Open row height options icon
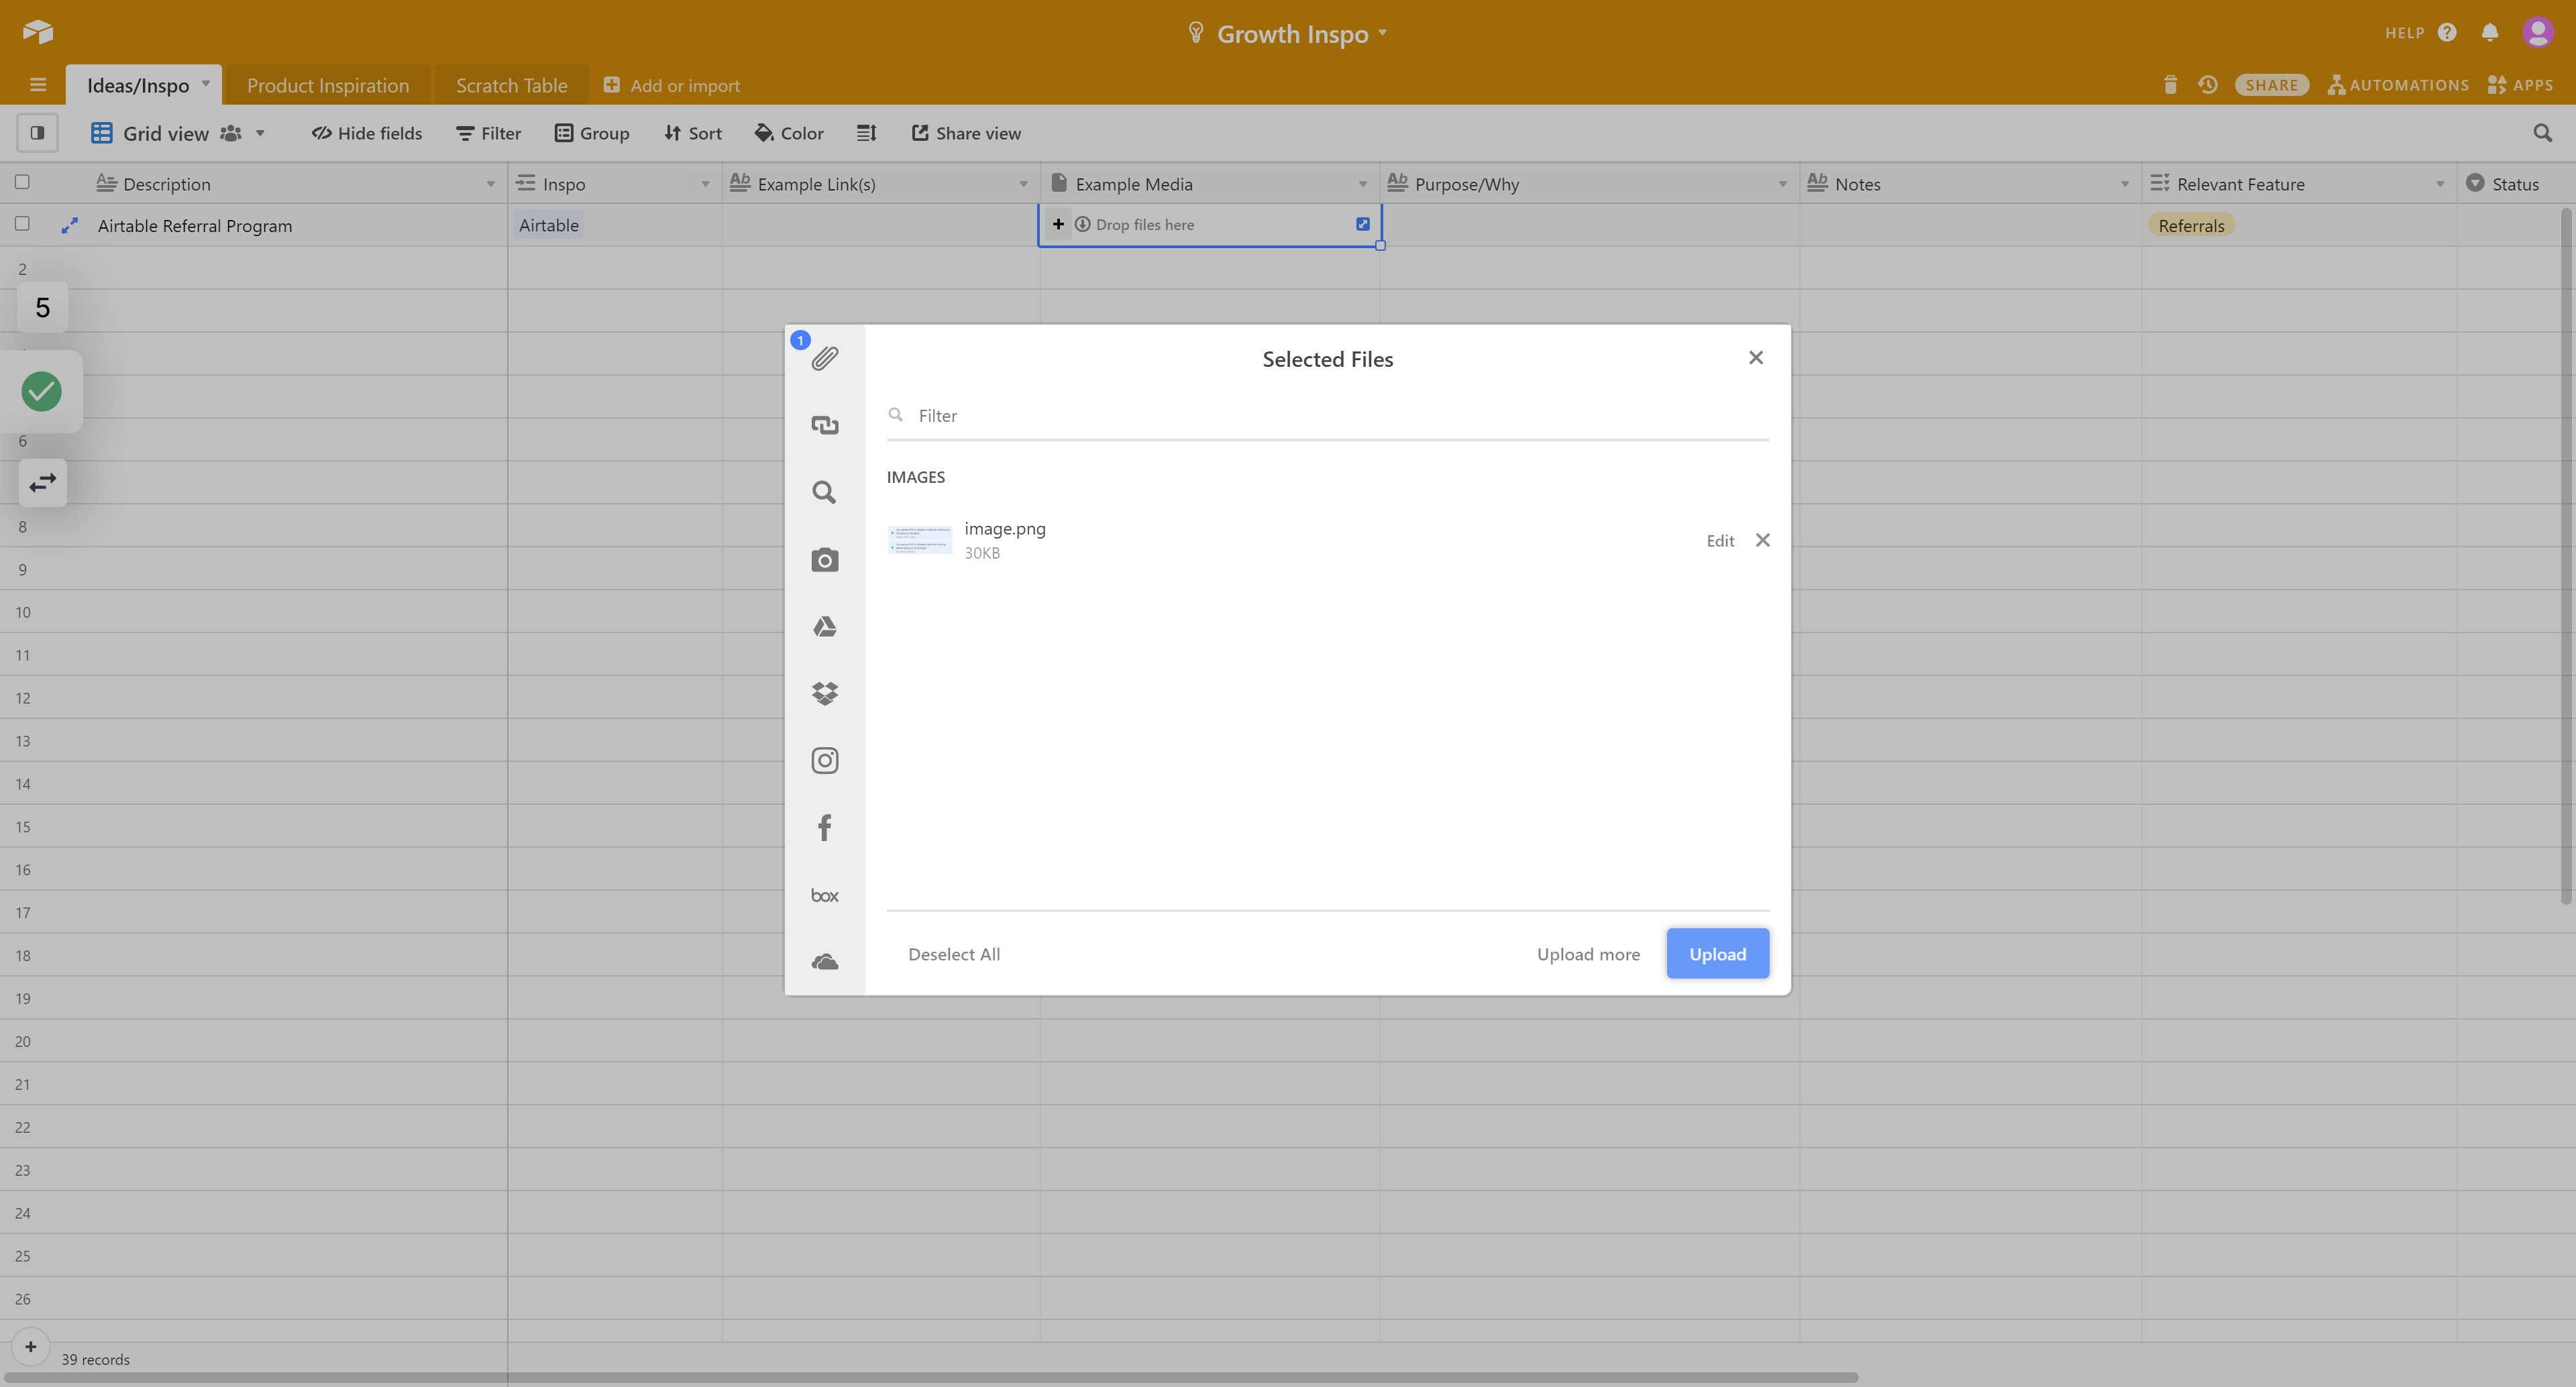 (x=866, y=133)
